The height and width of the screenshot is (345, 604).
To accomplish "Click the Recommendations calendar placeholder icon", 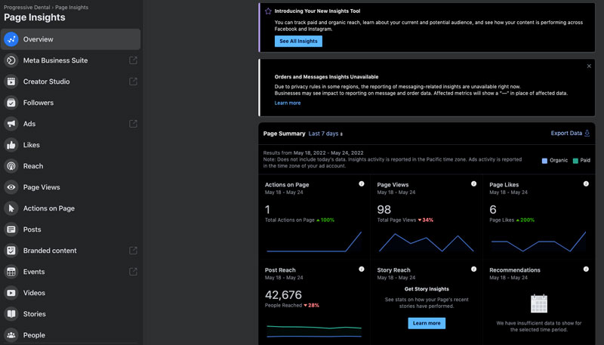I will (539, 303).
